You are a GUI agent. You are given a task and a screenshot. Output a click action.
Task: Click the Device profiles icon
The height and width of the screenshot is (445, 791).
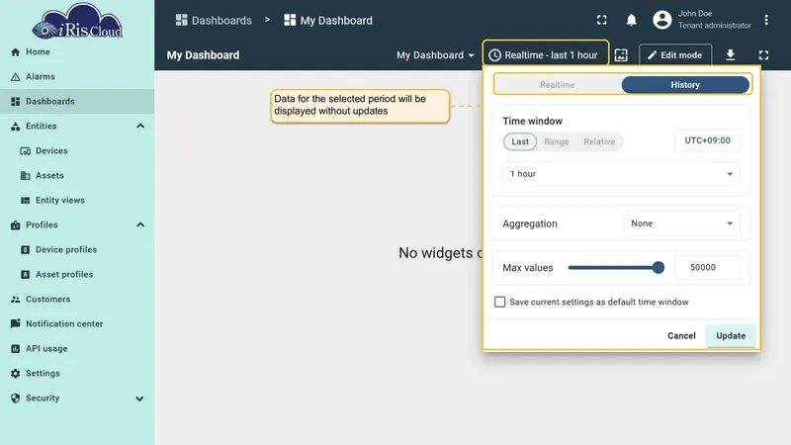26,250
